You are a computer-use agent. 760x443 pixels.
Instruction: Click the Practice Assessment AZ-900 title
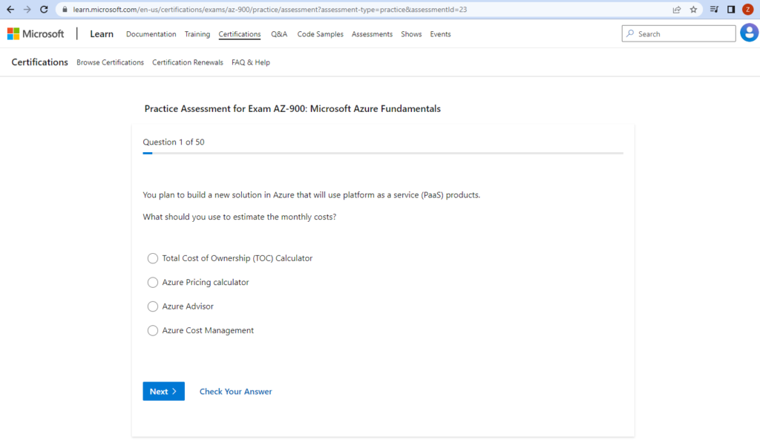292,108
